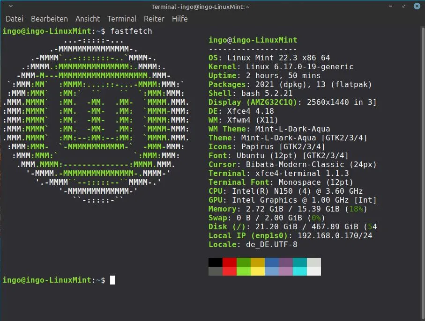Open the Bearbeiten menu
This screenshot has height=321, width=425.
tap(49, 19)
